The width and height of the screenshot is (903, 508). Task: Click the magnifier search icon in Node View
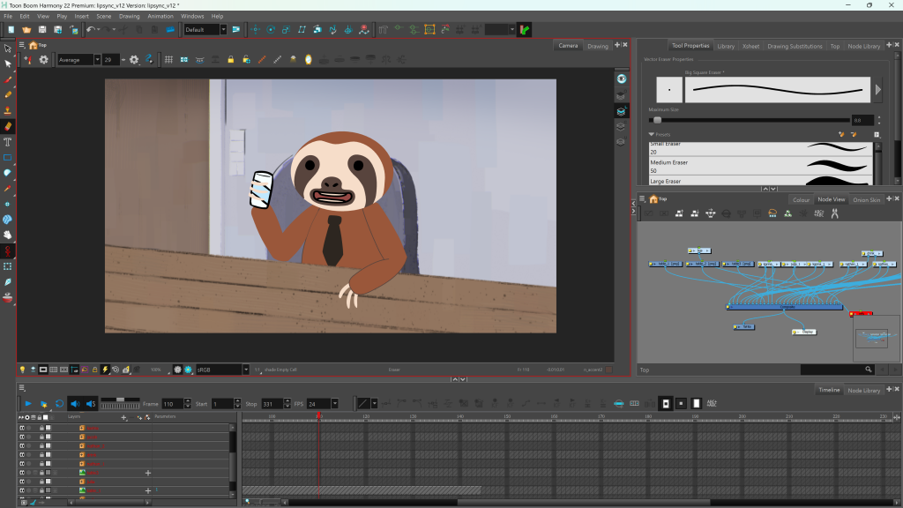pos(869,370)
